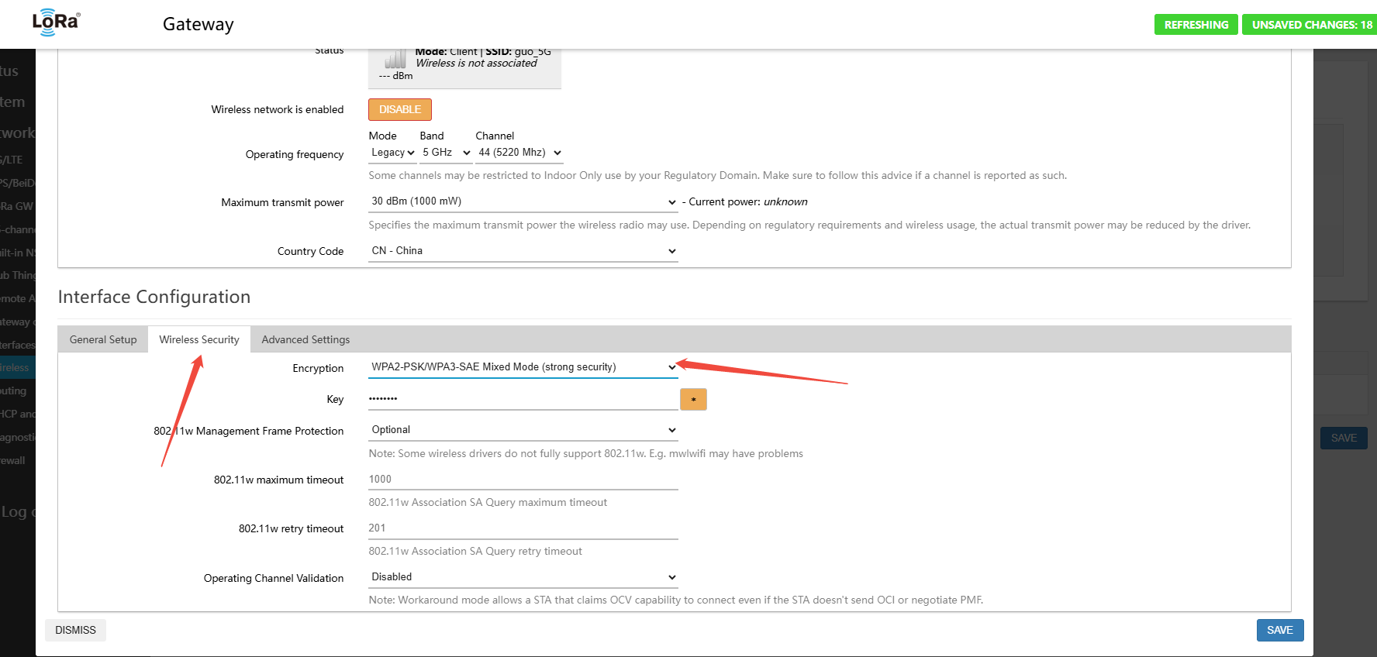Dismiss the configuration dialog
The height and width of the screenshot is (657, 1377).
pos(75,630)
